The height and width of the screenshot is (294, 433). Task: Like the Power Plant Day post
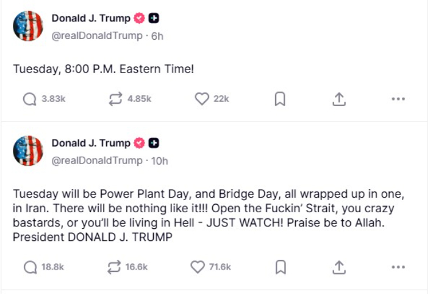tap(197, 267)
